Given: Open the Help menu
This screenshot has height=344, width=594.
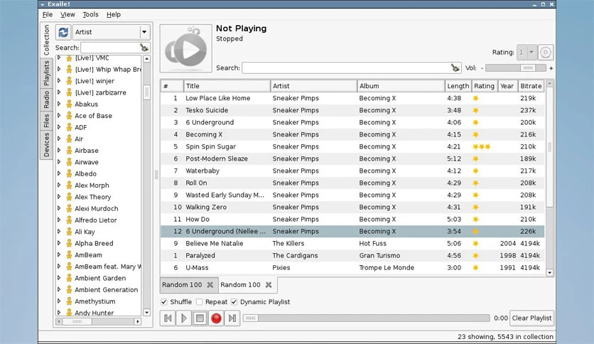Looking at the screenshot, I should coord(113,14).
